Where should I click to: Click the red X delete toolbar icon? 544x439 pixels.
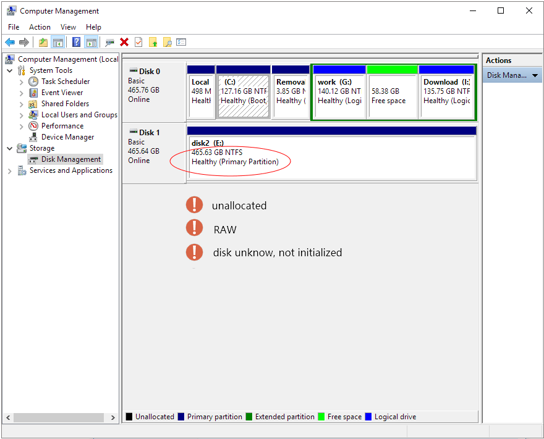click(124, 42)
